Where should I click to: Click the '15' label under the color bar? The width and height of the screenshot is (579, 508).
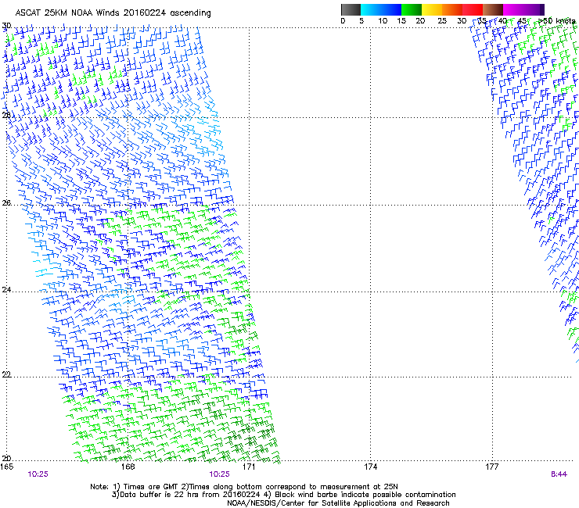point(401,21)
